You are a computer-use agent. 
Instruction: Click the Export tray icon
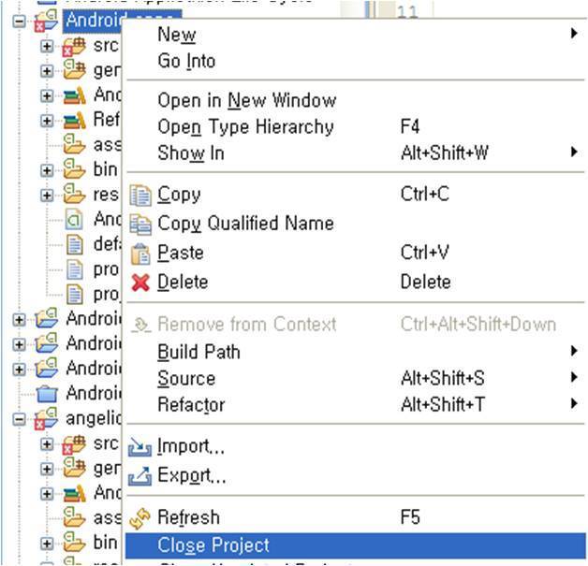140,476
